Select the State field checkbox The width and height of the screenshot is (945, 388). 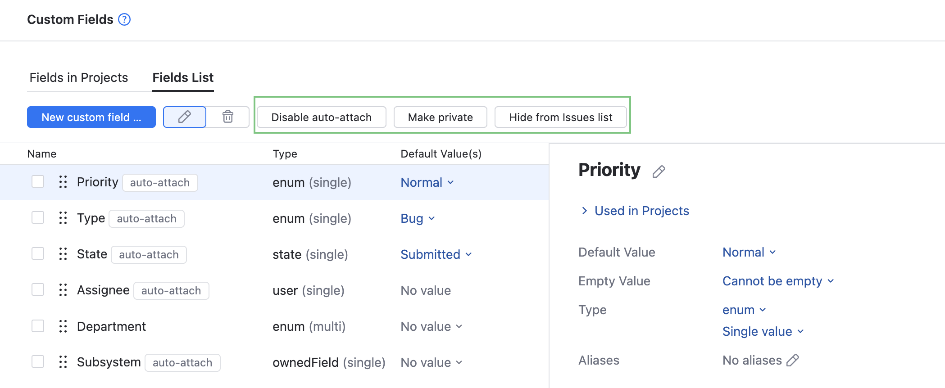coord(38,254)
